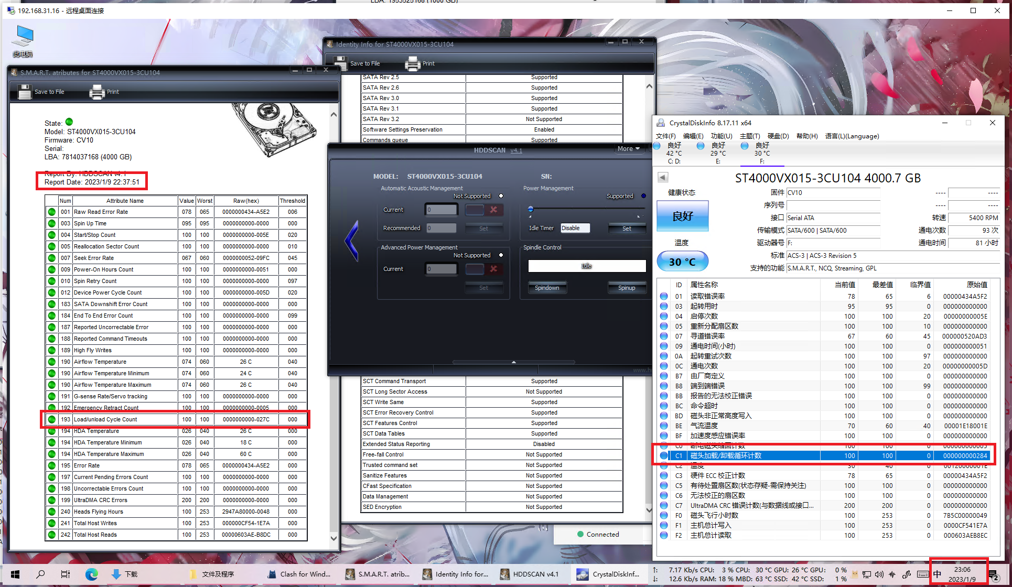Click green status icon for Raw Read Error Rate

(x=51, y=212)
